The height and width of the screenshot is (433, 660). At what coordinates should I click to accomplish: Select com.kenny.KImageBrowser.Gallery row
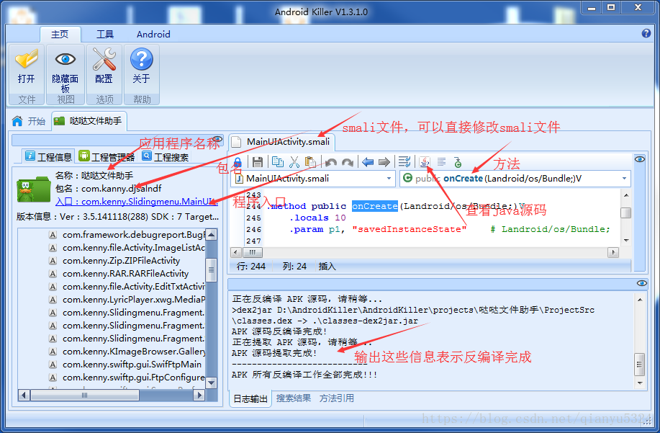click(x=126, y=352)
